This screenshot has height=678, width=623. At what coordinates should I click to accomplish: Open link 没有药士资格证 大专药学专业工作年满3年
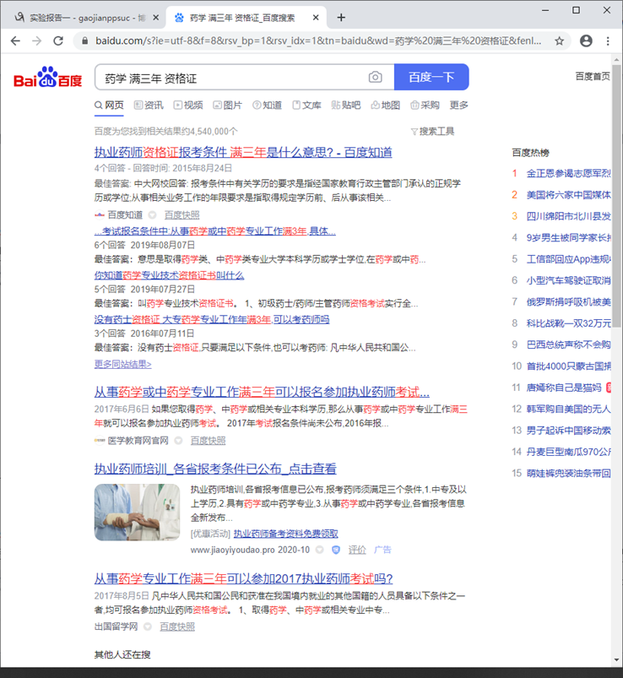pyautogui.click(x=212, y=319)
